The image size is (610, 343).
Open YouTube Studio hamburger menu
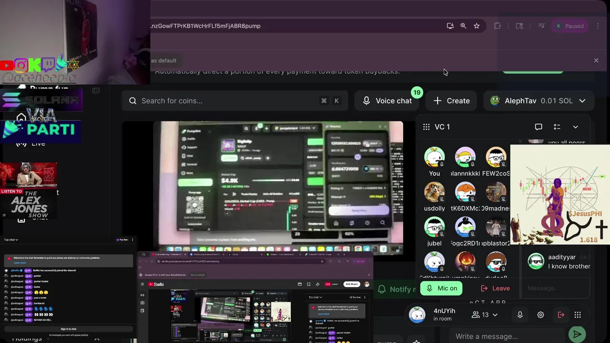point(142,284)
